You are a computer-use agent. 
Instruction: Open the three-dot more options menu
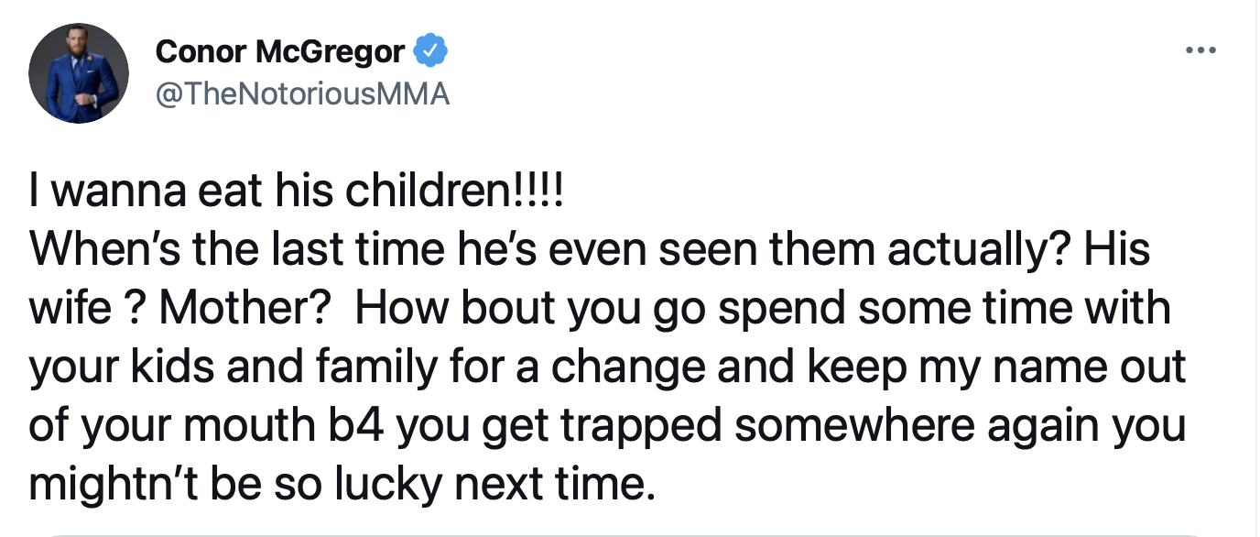point(1200,50)
